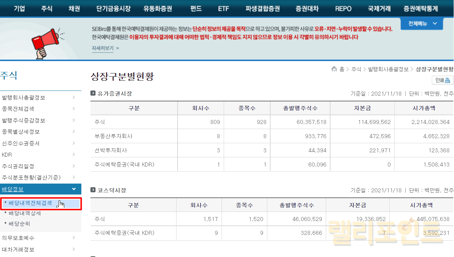Click the home icon in breadcrumb
This screenshot has height=257, width=454.
pyautogui.click(x=334, y=69)
